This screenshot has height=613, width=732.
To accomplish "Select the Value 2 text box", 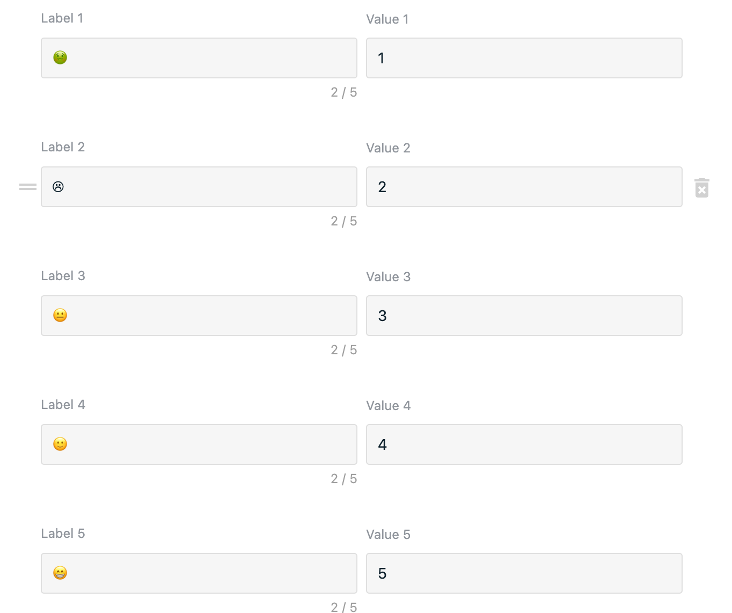I will [x=524, y=187].
